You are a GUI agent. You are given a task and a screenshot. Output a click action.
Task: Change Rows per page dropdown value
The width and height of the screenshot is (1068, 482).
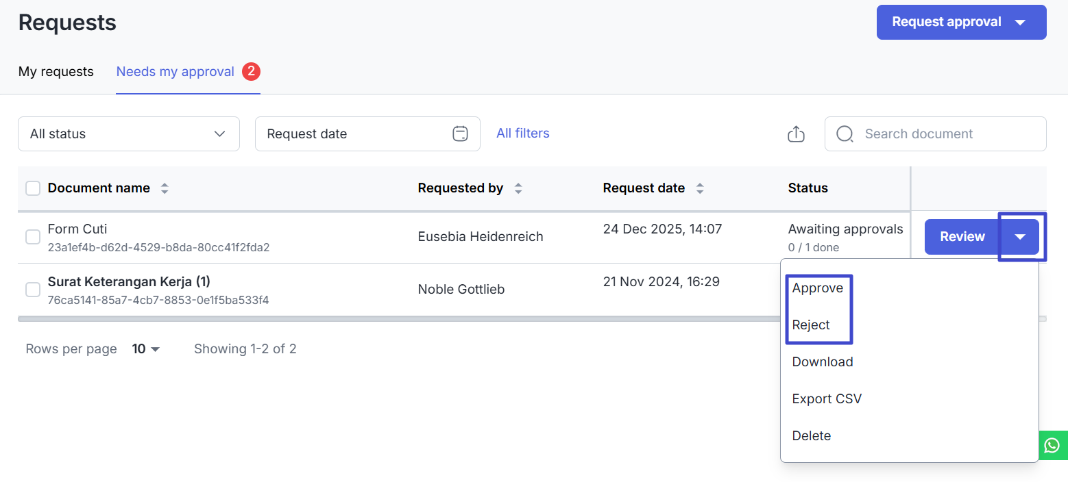[x=146, y=349]
